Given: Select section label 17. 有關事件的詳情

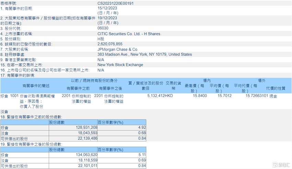Looking at the screenshot, I should tap(18, 75).
